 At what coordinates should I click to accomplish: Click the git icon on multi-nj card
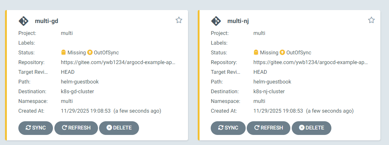point(216,21)
